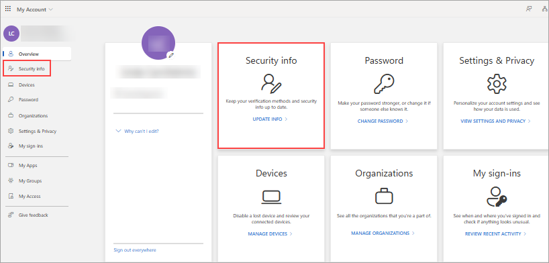Click the My Apps sidebar icon
The height and width of the screenshot is (263, 549).
pos(11,165)
